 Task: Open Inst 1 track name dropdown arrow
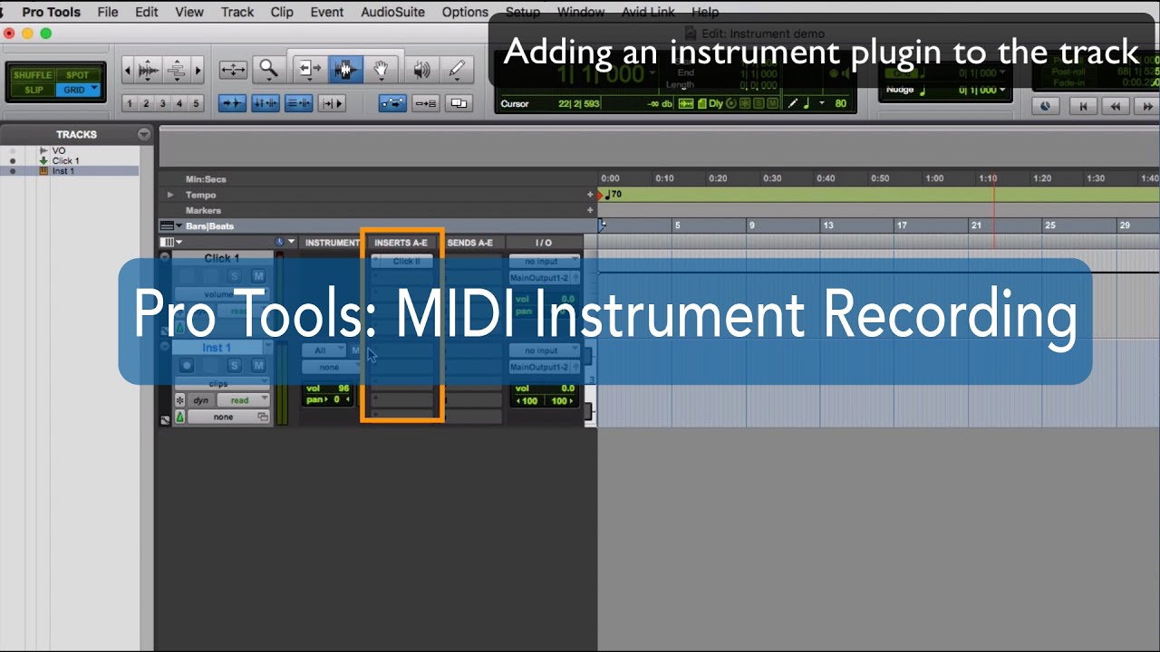tap(267, 348)
